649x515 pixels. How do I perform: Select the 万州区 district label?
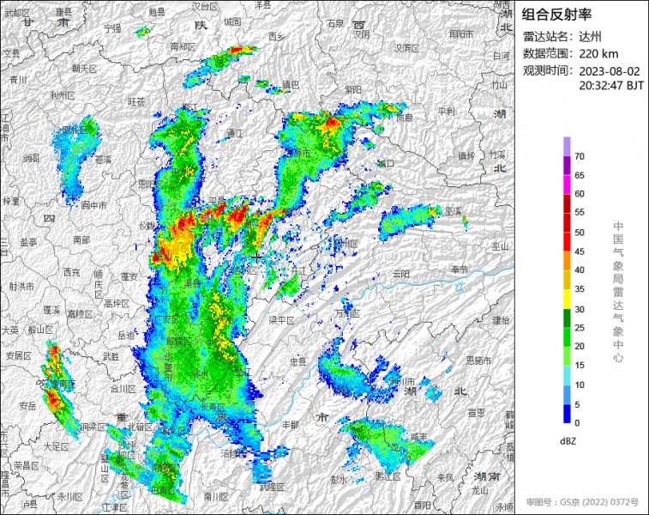point(348,313)
